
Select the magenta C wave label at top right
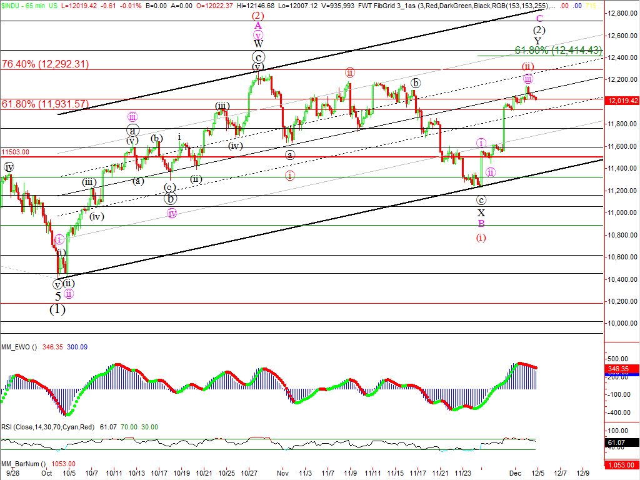pyautogui.click(x=539, y=19)
